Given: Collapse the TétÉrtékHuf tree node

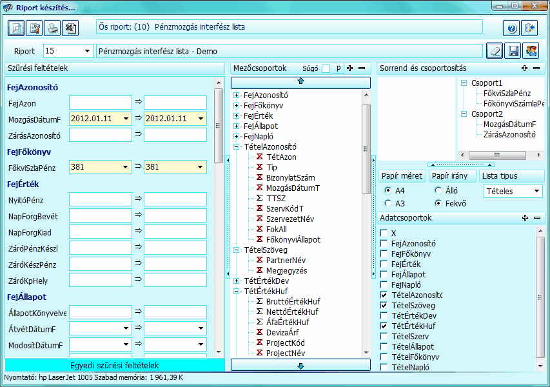Looking at the screenshot, I should click(237, 291).
